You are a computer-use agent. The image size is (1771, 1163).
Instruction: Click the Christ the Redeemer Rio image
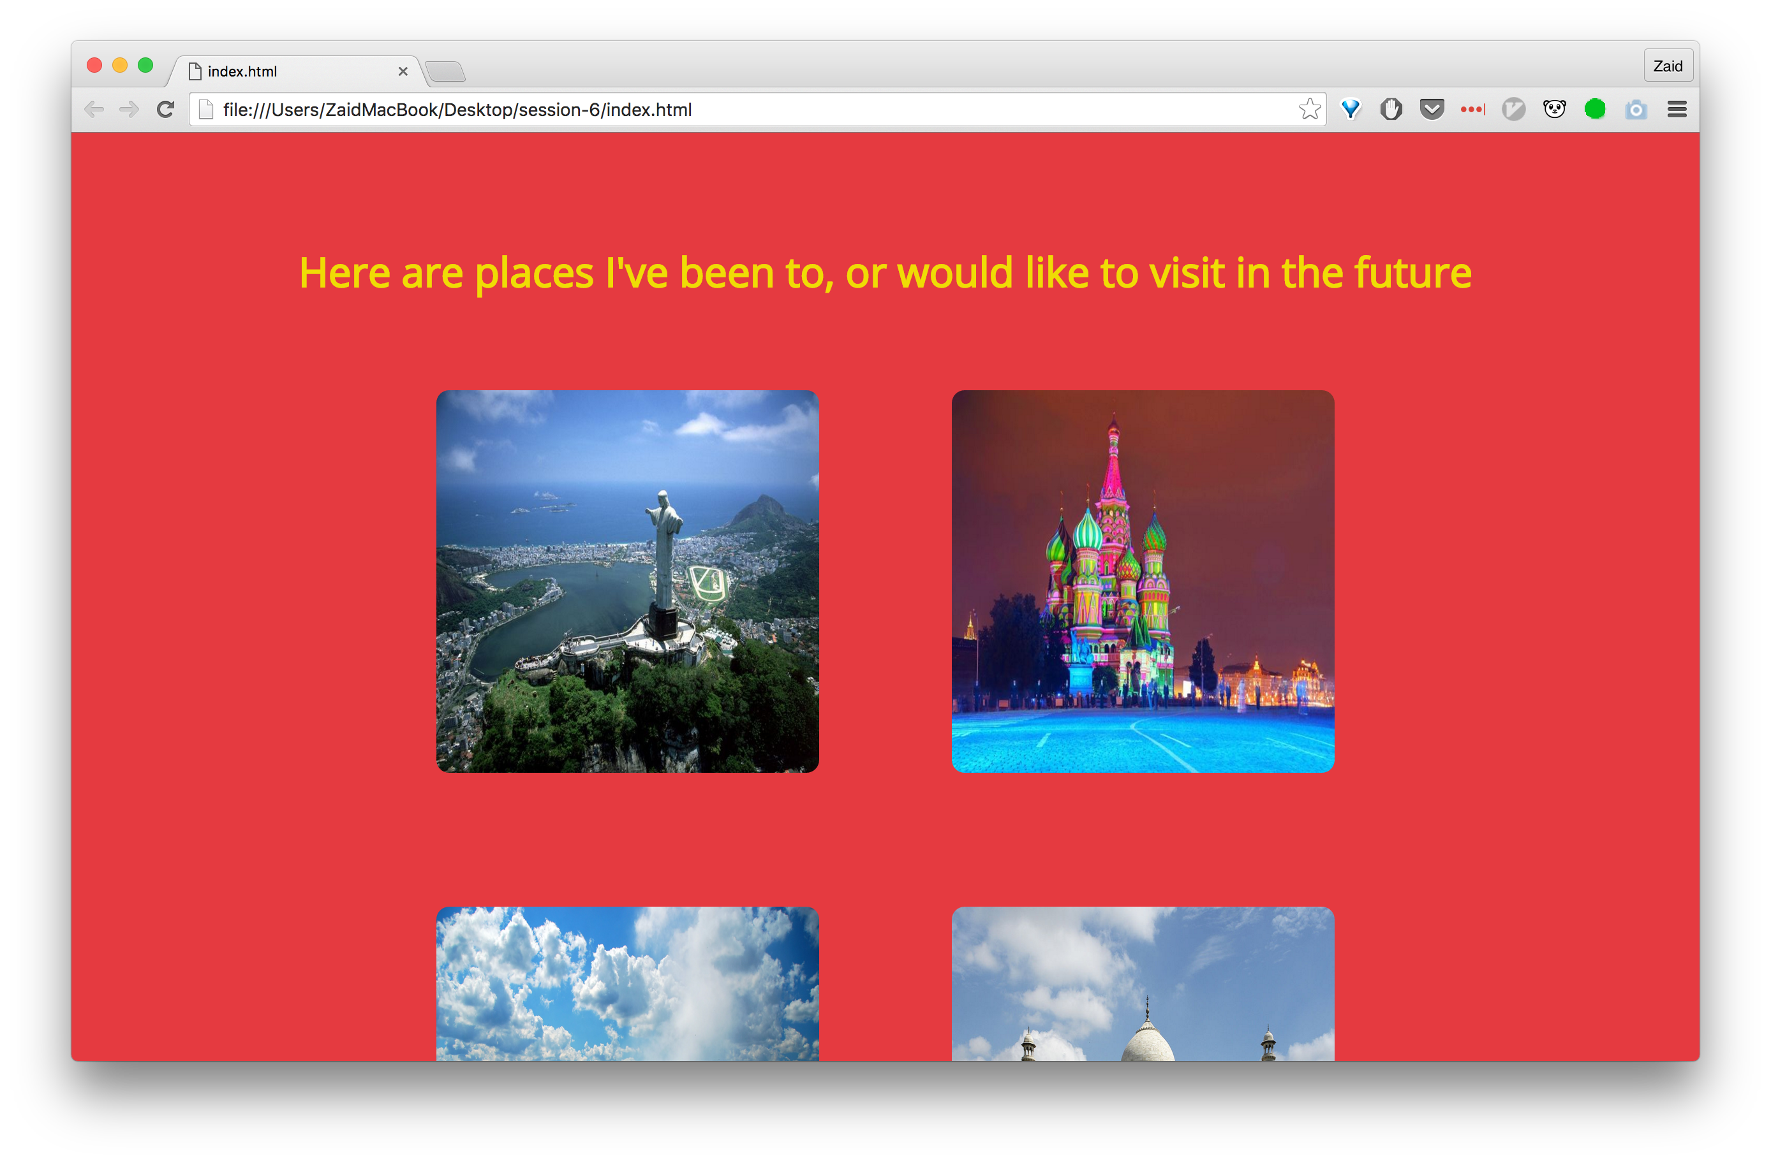click(627, 581)
